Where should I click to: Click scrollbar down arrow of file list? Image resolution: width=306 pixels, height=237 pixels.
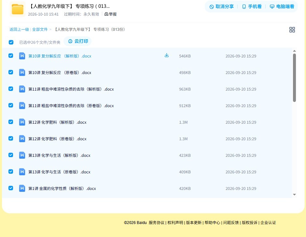(294, 194)
